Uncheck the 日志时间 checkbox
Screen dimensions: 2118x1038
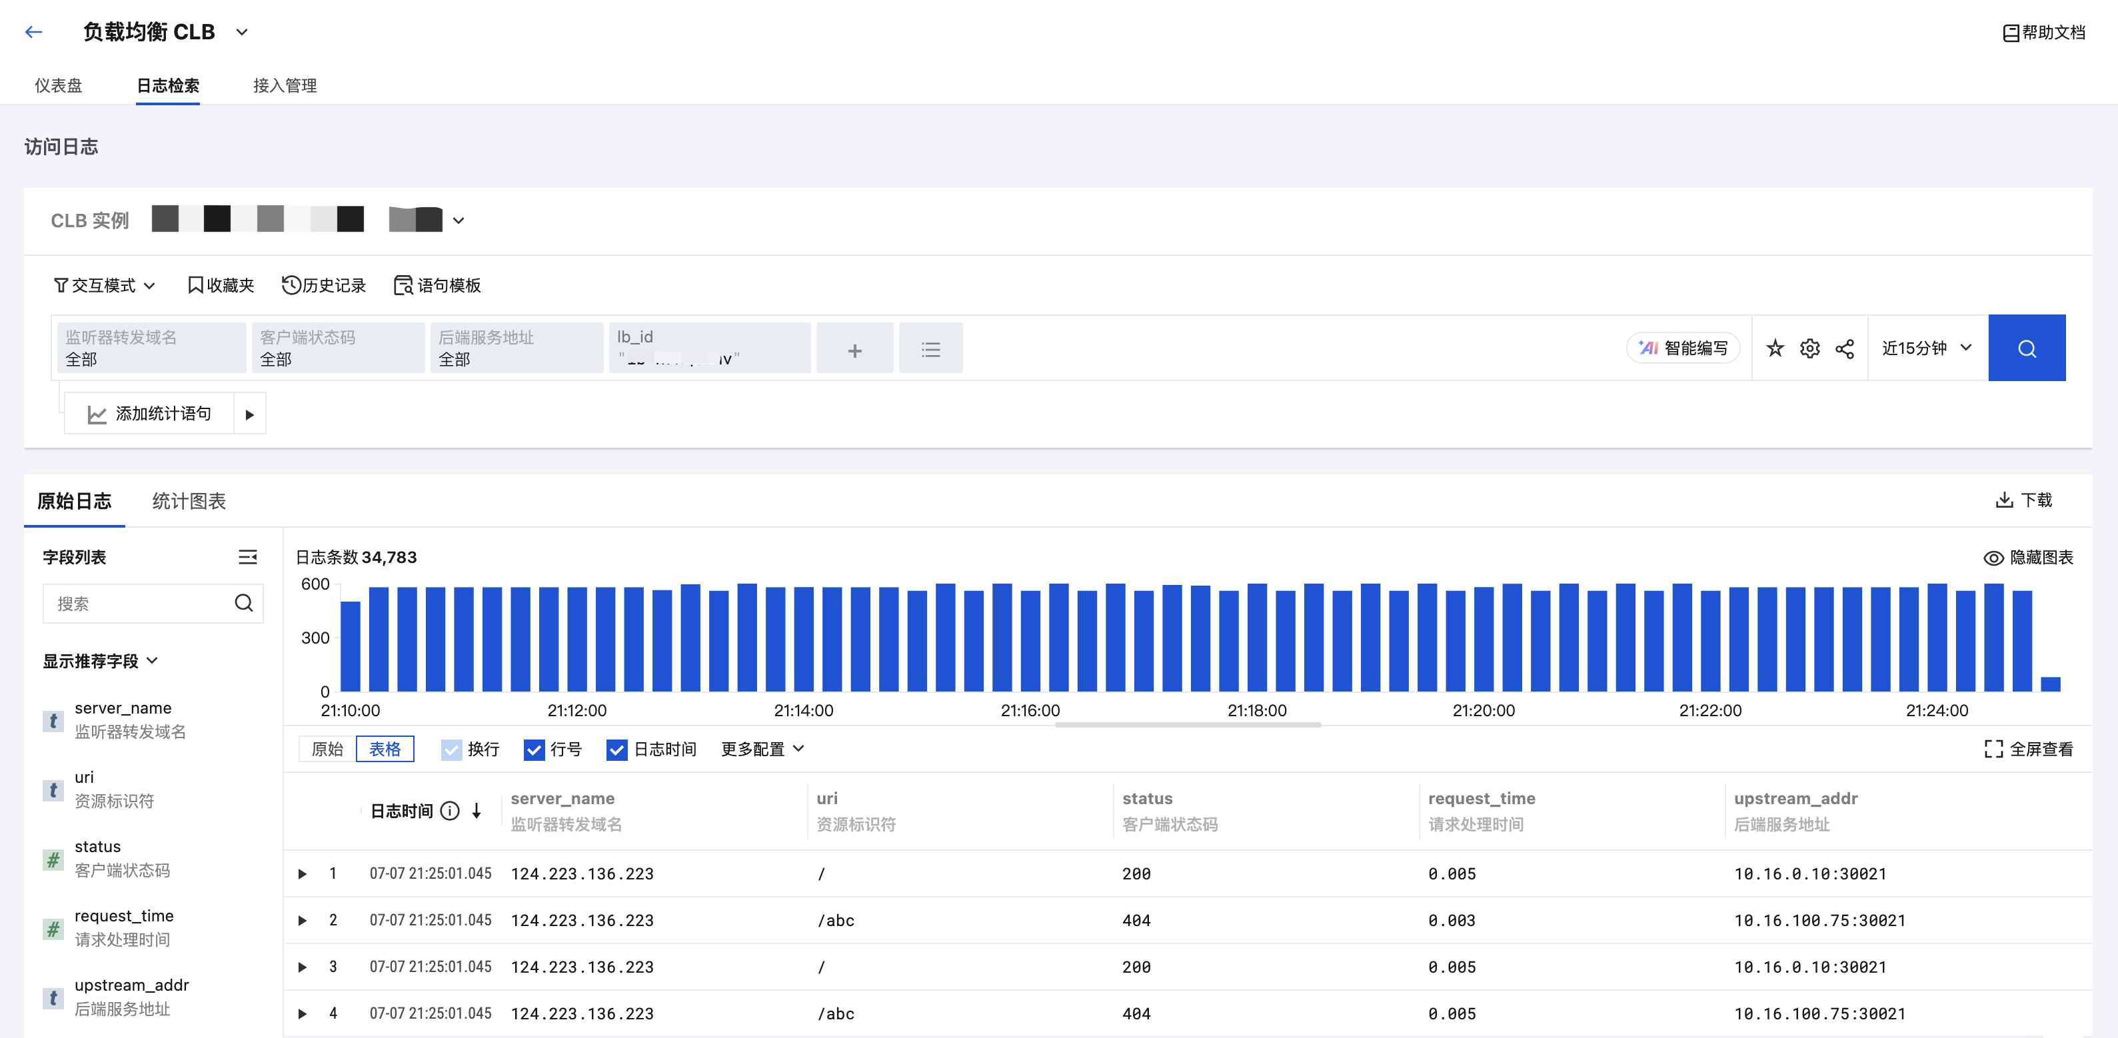pyautogui.click(x=616, y=750)
